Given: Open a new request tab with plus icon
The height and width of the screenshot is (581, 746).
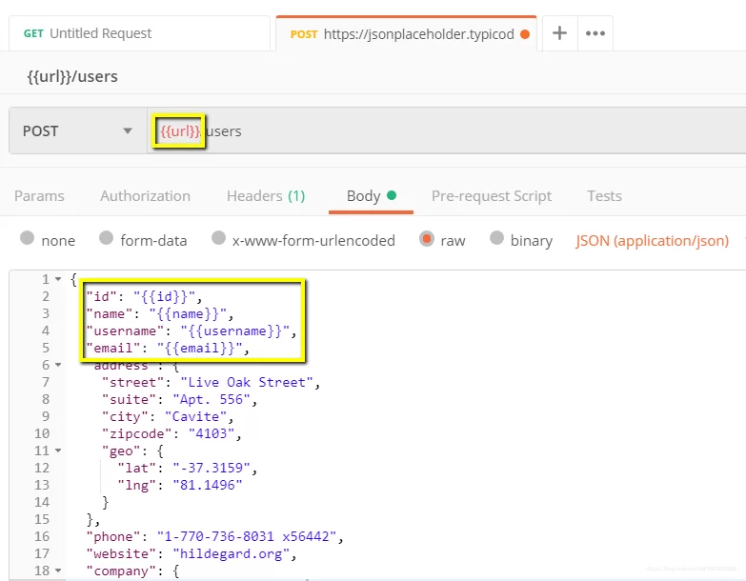Looking at the screenshot, I should click(559, 33).
